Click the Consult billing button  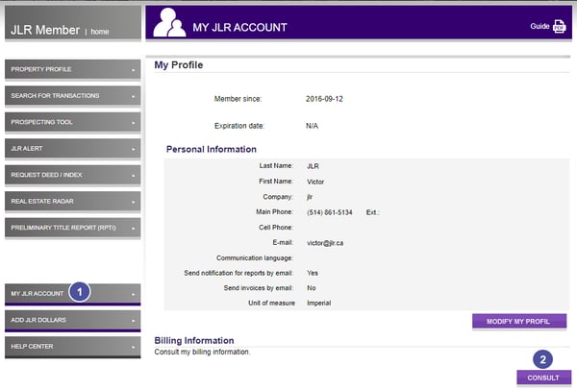tap(544, 378)
